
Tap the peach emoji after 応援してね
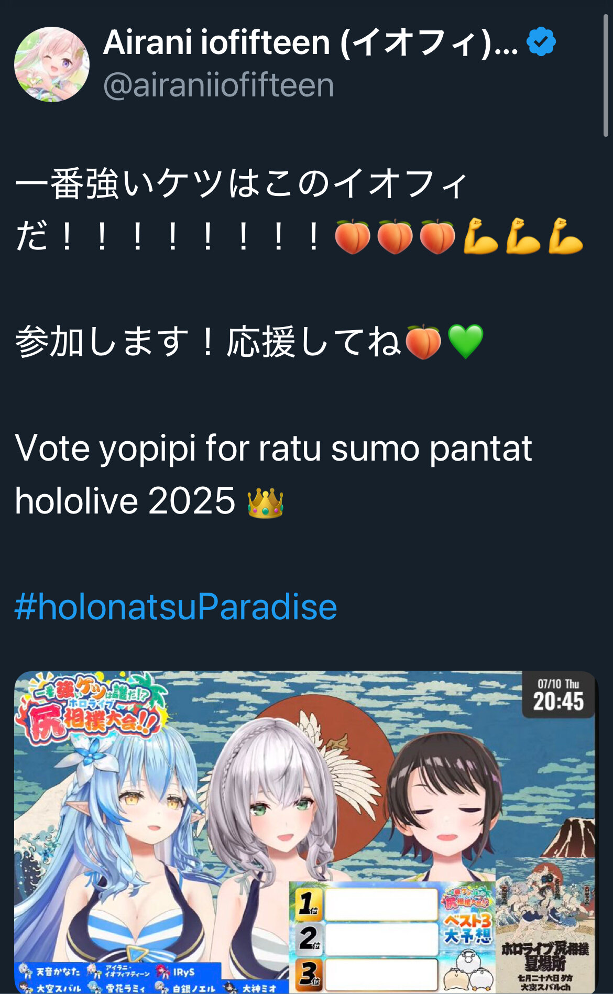423,342
